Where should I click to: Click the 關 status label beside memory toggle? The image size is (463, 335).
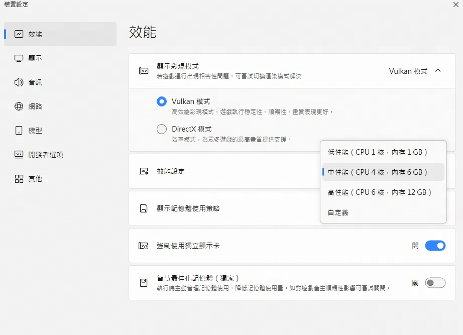(415, 283)
